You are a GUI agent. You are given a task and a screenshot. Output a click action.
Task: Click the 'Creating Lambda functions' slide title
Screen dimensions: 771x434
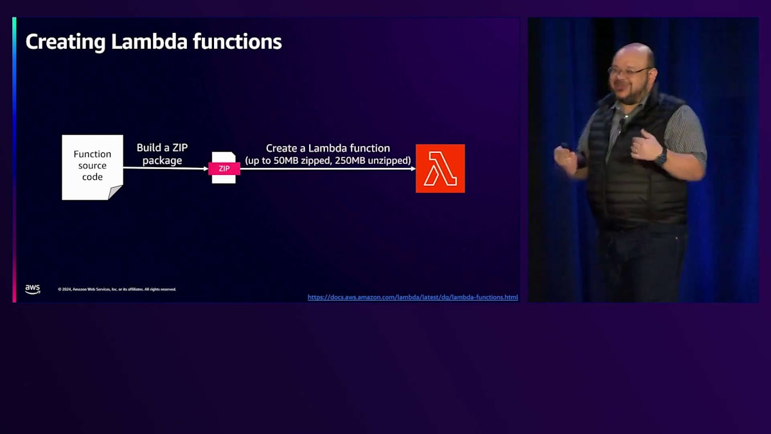click(x=154, y=42)
